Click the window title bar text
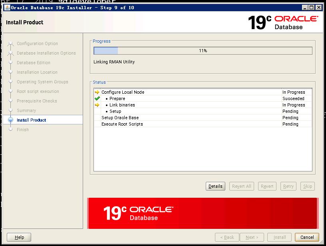326x246 pixels. 72,8
